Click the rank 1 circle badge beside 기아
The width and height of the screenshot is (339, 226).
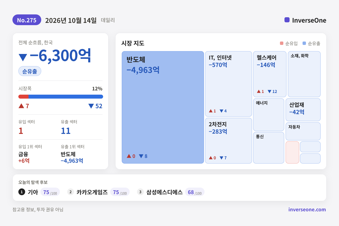(x=22, y=192)
